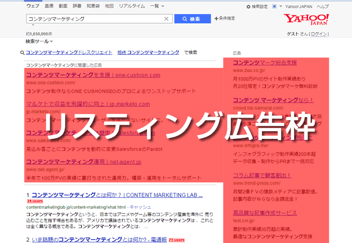
Task: Expand the 検索ツール dropdown
Action: coord(39,41)
